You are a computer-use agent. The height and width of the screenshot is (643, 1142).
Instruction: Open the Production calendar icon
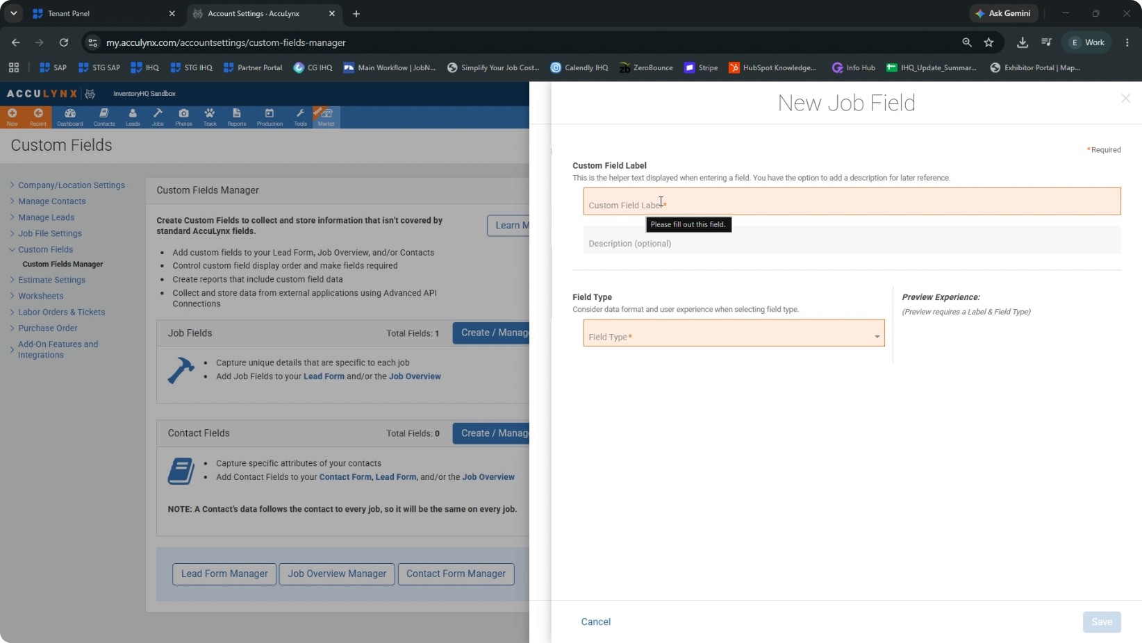pos(270,117)
